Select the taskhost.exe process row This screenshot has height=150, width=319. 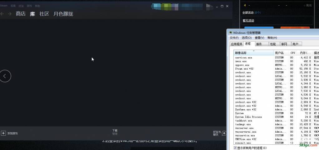tap(276, 120)
